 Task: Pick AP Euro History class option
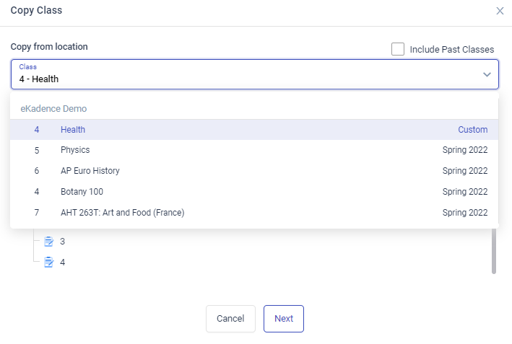(x=90, y=171)
